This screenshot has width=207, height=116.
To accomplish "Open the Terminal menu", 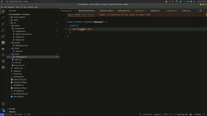I will tap(30, 7).
